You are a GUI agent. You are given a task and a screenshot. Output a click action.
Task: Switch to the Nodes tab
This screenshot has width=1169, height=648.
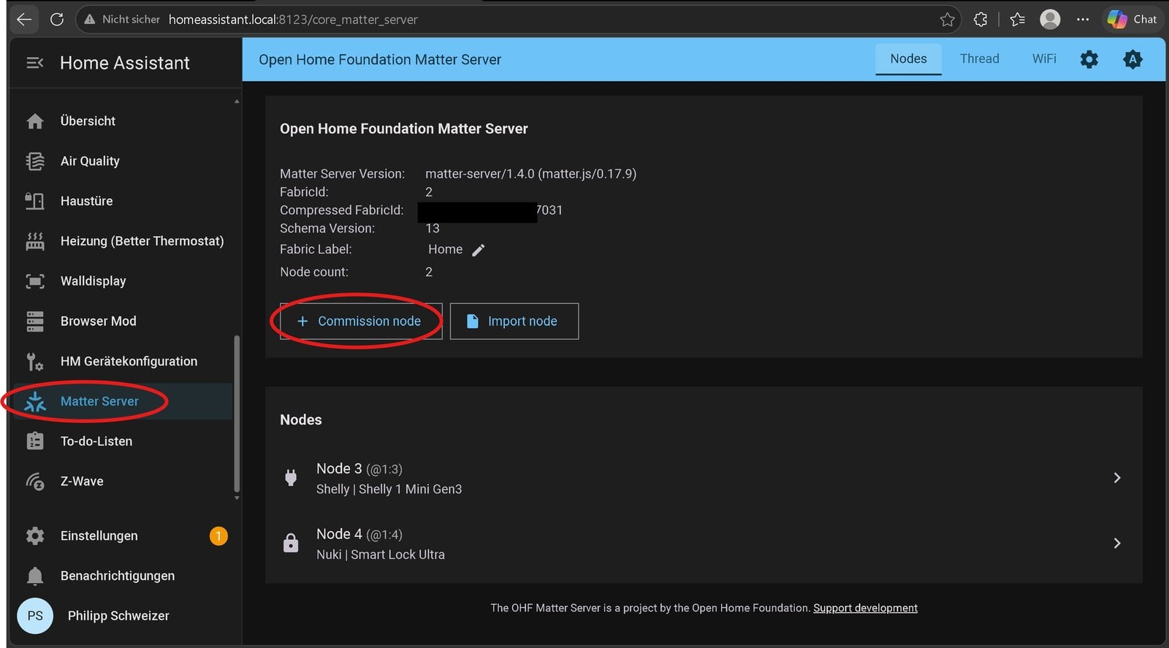908,59
